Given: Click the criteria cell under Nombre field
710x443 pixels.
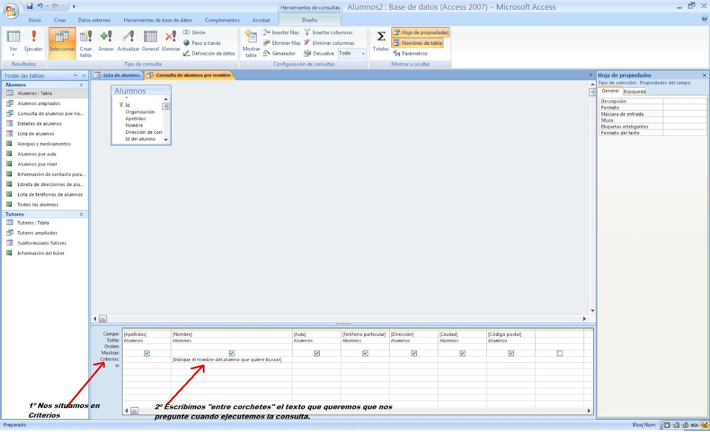Looking at the screenshot, I should [227, 359].
